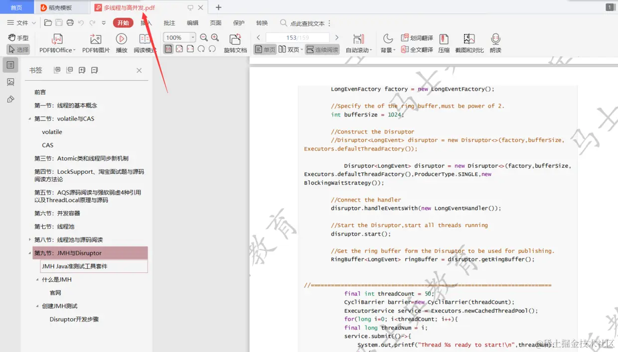Collapse all bookmarks icon in 书签 panel
This screenshot has width=618, height=352.
[x=69, y=70]
